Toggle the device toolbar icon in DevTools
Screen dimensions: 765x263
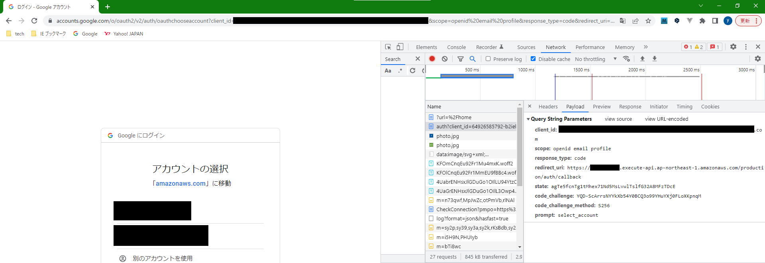coord(400,47)
